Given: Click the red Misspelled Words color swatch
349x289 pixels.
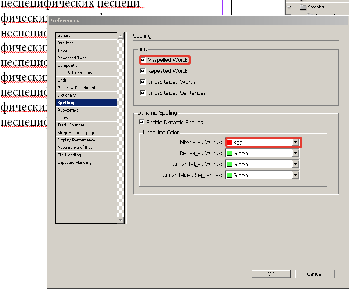Looking at the screenshot, I should tap(230, 142).
